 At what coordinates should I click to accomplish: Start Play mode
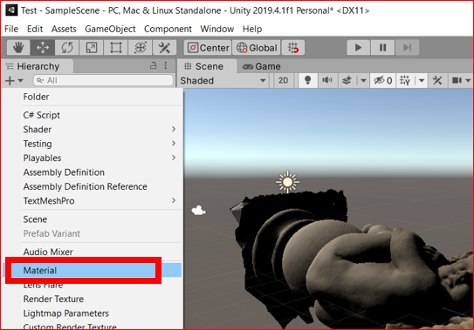point(358,48)
